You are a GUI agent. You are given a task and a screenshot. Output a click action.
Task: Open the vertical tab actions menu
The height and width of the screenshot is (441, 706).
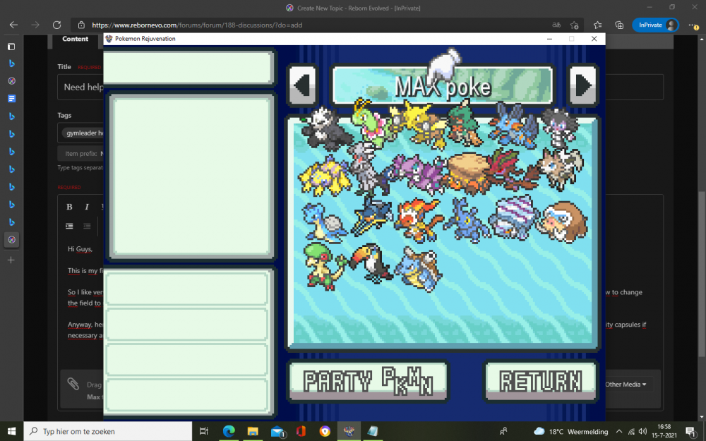(12, 47)
